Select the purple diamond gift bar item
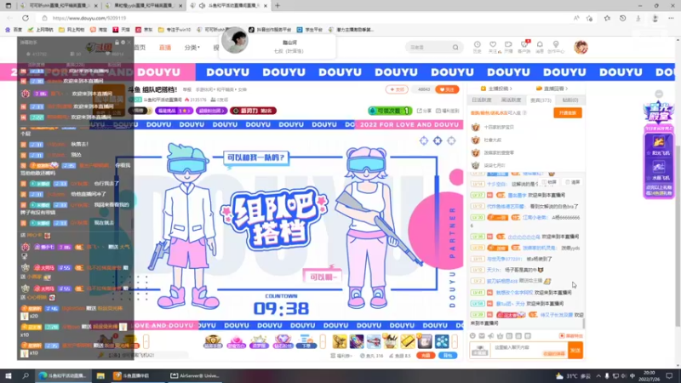 [x=283, y=342]
